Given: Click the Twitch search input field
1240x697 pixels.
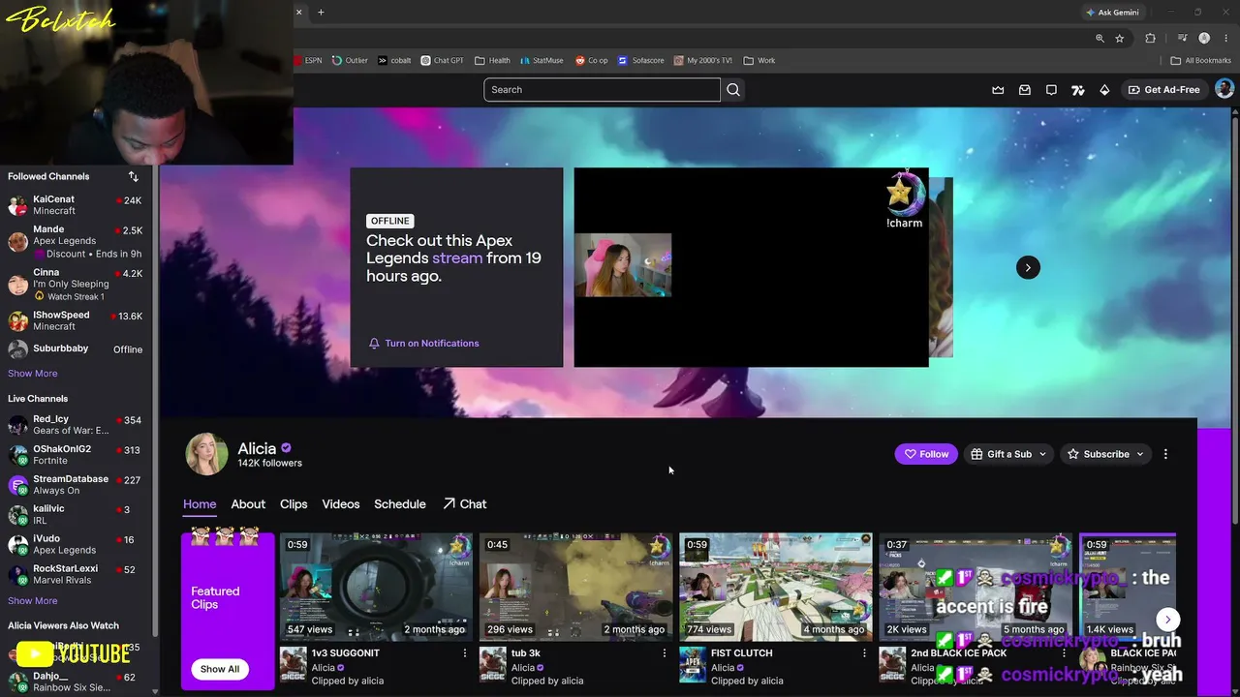Looking at the screenshot, I should 602,90.
